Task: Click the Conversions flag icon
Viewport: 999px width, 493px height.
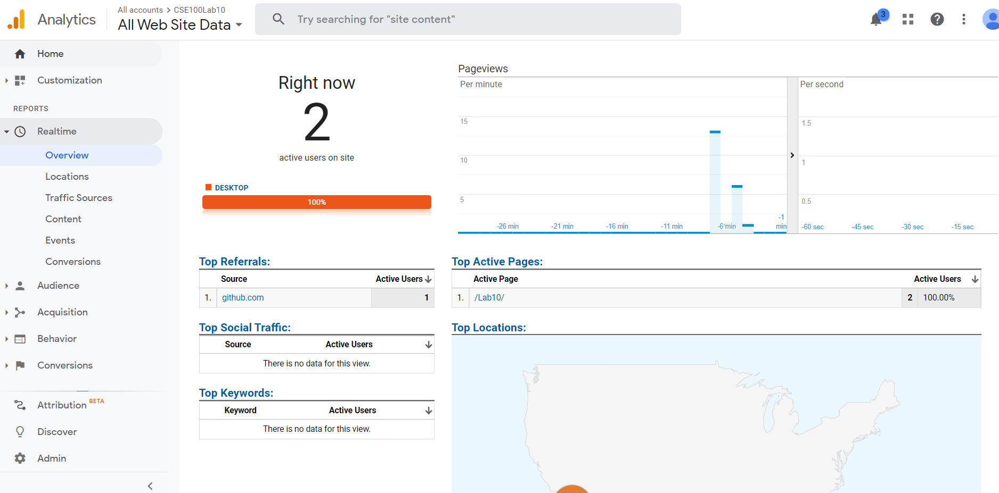Action: 20,365
